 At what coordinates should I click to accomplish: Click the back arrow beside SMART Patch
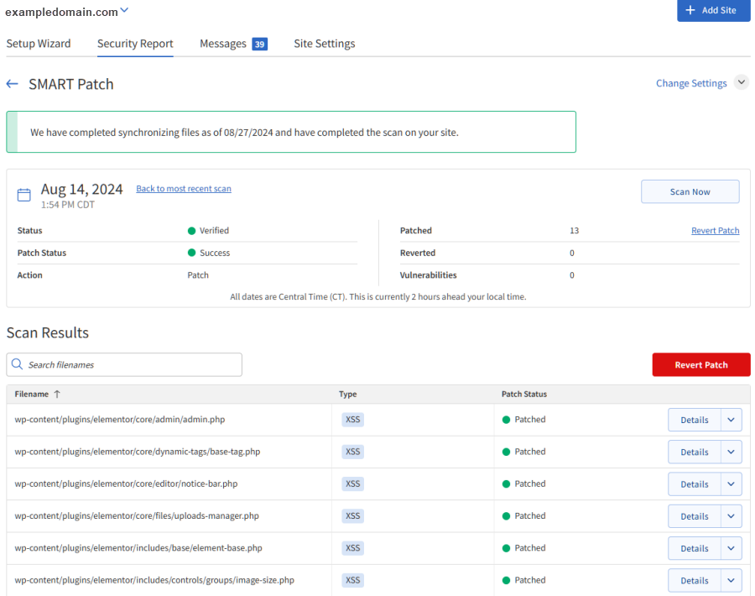click(x=12, y=84)
